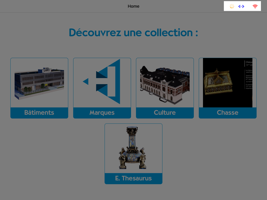
Task: Open the Bâtiments collection card
Action: coord(39,88)
